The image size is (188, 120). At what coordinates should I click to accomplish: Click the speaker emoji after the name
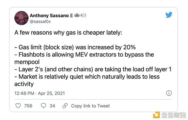coord(83,15)
